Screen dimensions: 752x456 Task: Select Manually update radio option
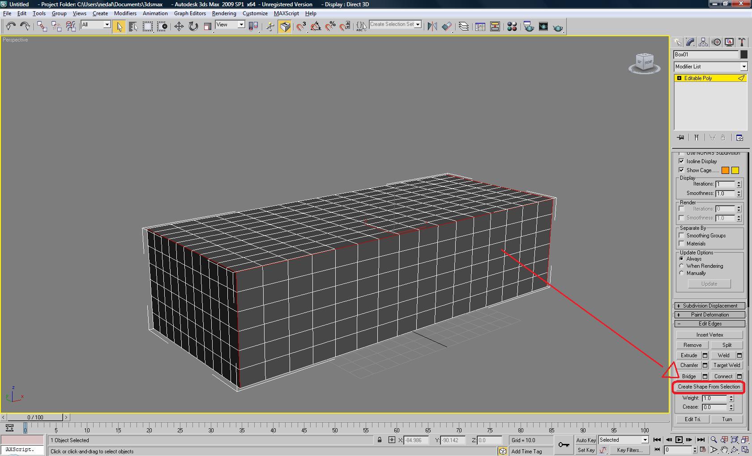point(681,273)
